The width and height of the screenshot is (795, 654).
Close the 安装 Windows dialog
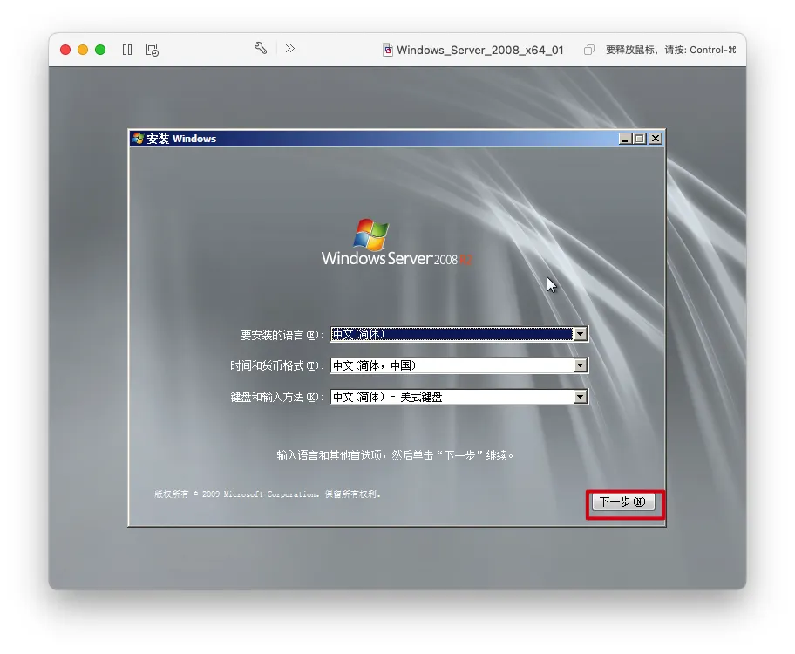(x=656, y=139)
